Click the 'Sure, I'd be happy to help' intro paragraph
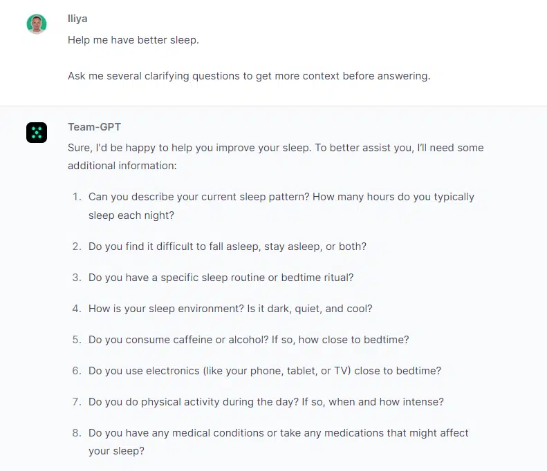 click(276, 156)
